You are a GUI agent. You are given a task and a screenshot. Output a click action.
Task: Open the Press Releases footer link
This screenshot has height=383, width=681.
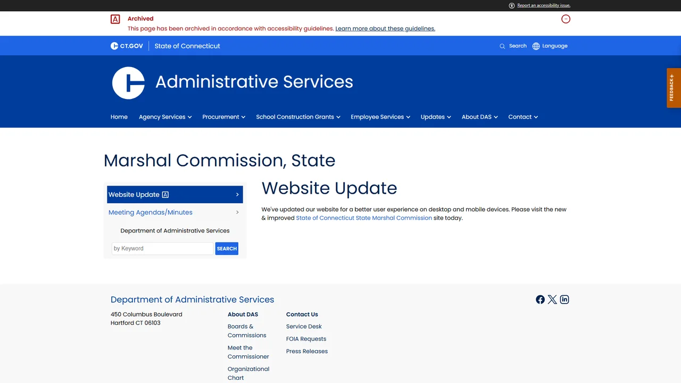click(307, 351)
